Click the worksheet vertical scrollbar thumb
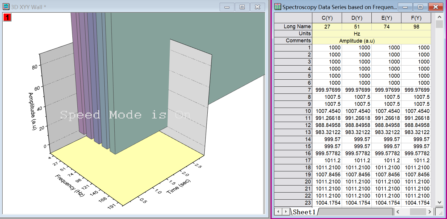 click(439, 24)
